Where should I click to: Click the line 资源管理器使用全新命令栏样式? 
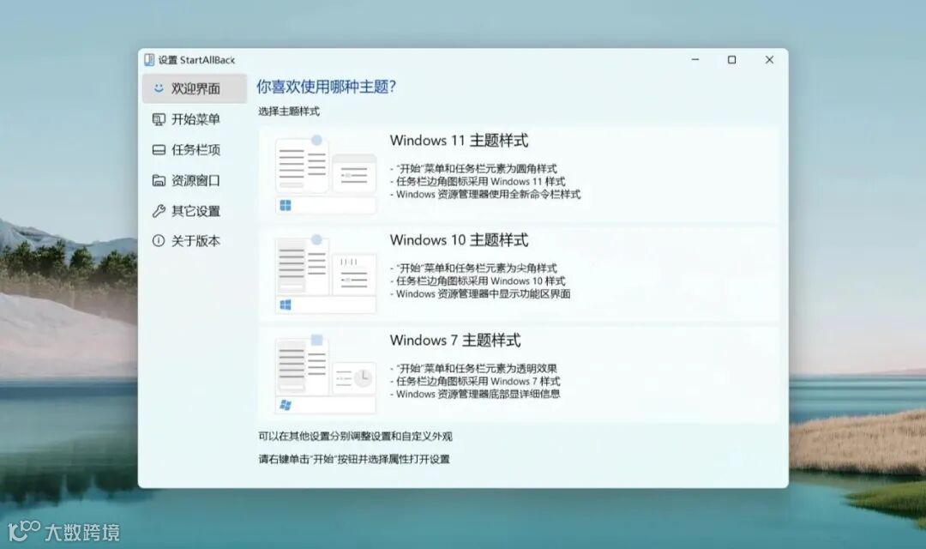pos(485,195)
